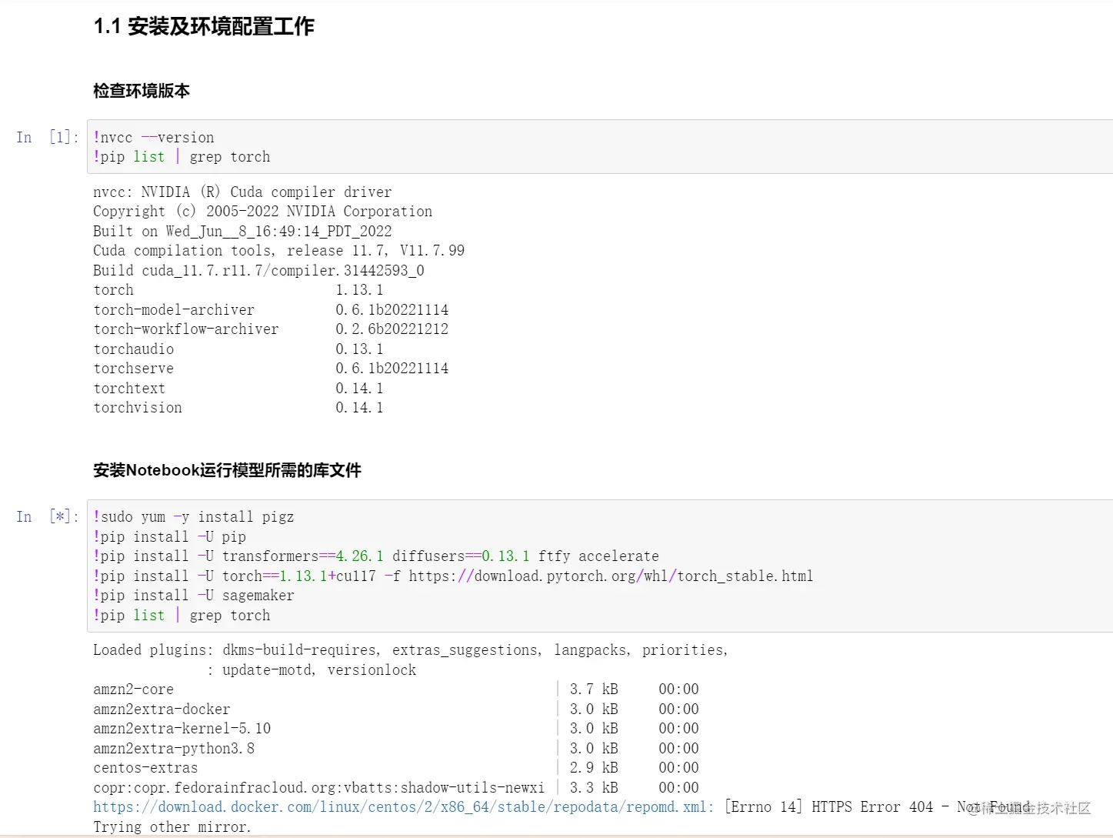Click the docker repomd.xml download link
The height and width of the screenshot is (838, 1113).
pyautogui.click(x=403, y=806)
